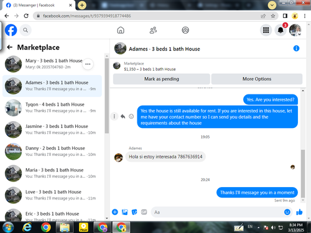Open File Explorer from taskbar
The height and width of the screenshot is (233, 311).
[x=65, y=227]
